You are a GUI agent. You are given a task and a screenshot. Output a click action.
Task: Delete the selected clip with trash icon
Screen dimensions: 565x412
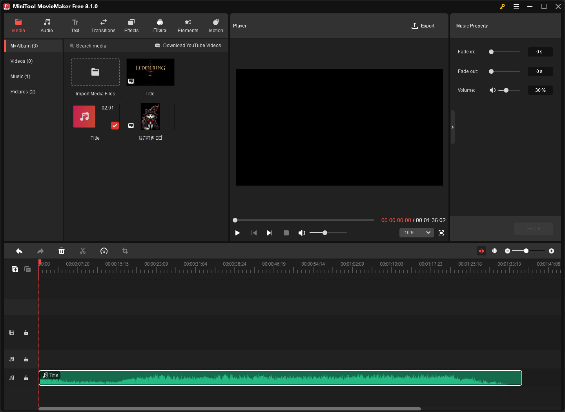tap(62, 251)
